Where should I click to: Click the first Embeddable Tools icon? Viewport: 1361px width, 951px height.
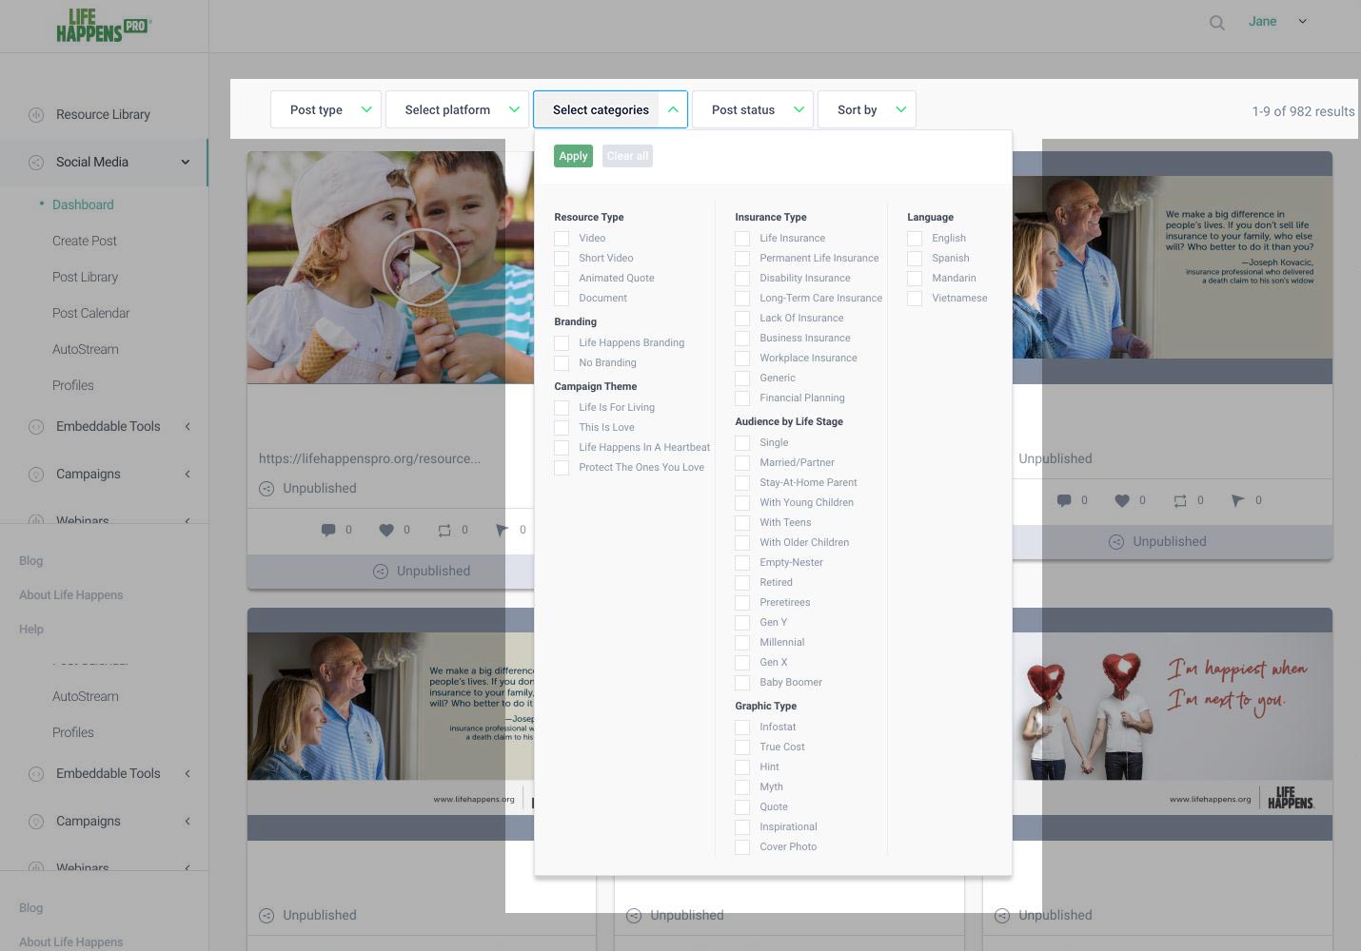(x=36, y=427)
